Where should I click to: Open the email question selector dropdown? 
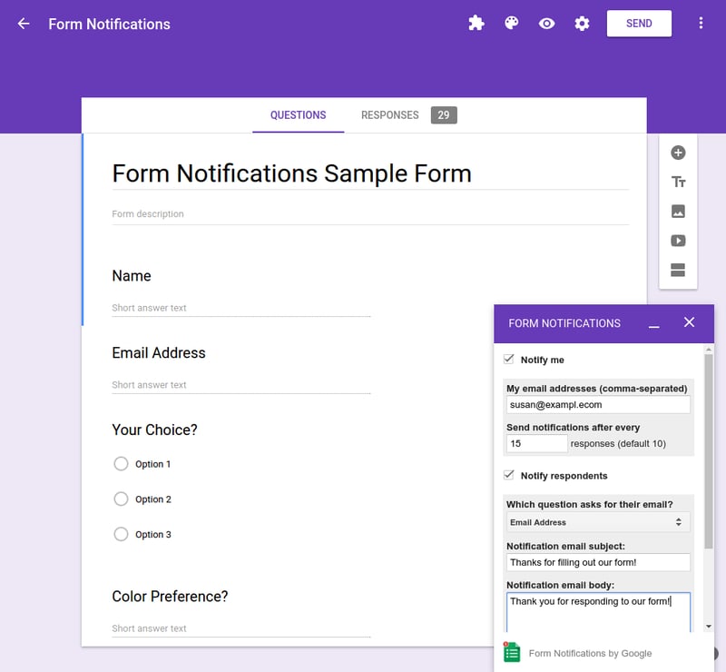[597, 522]
